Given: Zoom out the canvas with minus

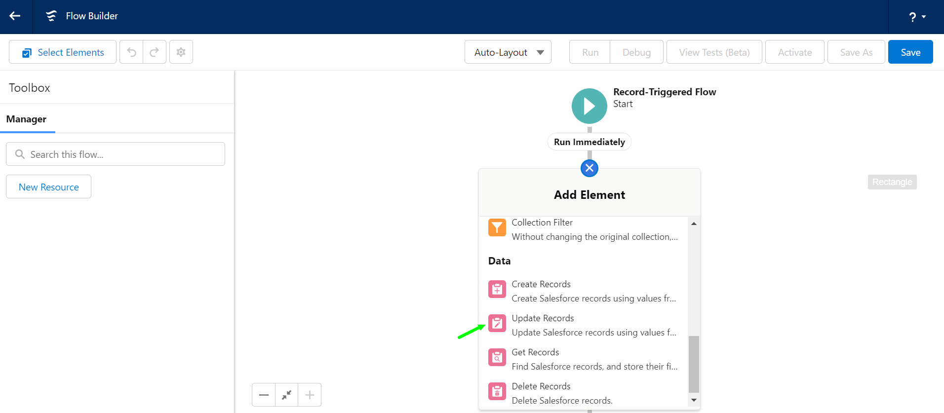Looking at the screenshot, I should coord(264,395).
